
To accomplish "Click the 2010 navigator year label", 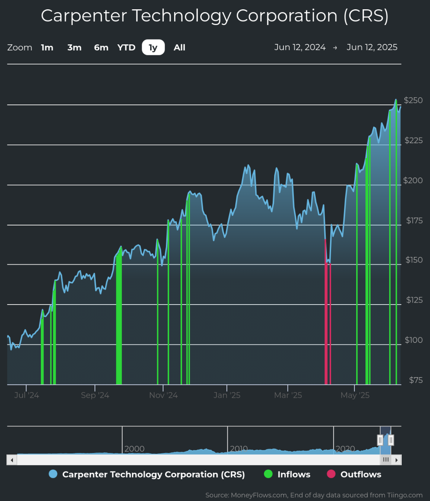I will point(239,449).
